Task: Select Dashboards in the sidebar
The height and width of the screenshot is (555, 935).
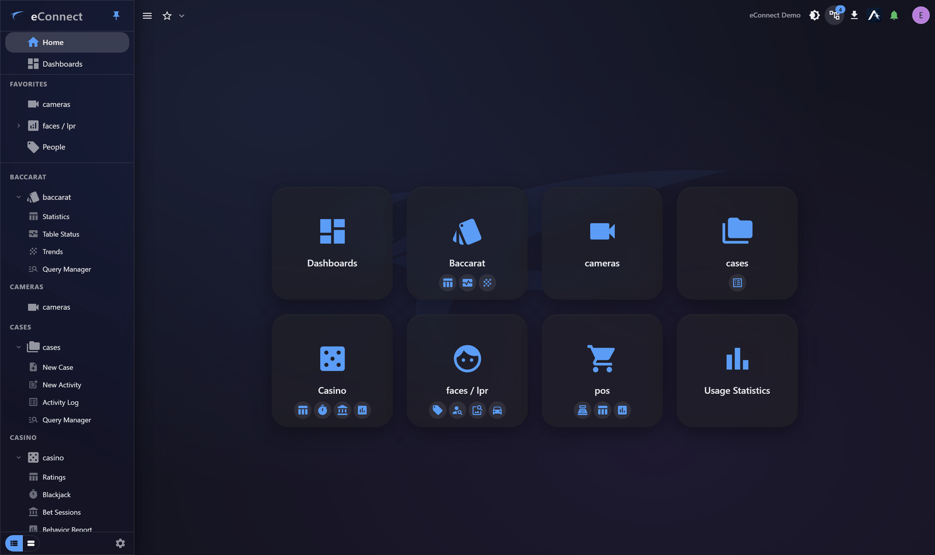Action: (x=67, y=64)
